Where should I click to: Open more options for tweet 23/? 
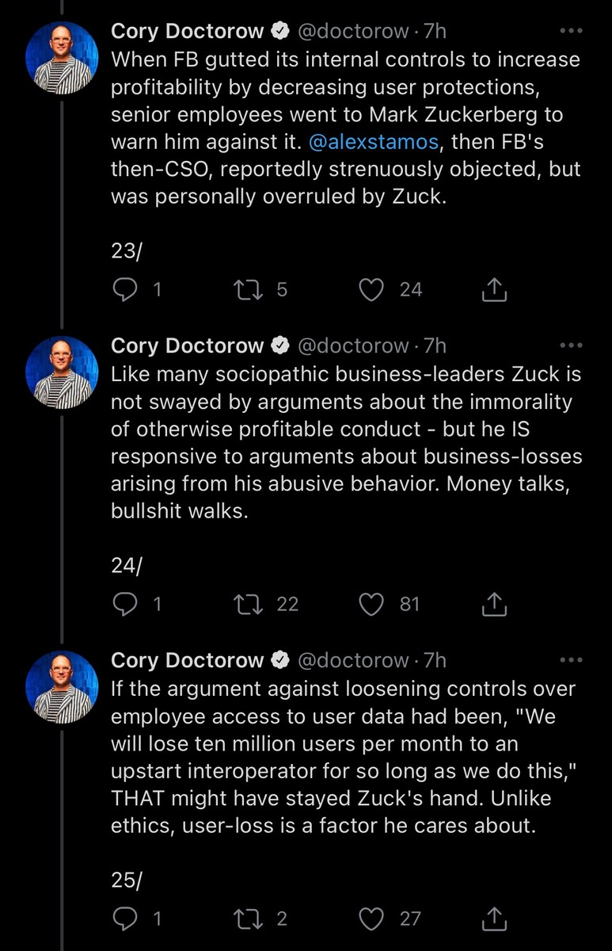(x=570, y=32)
